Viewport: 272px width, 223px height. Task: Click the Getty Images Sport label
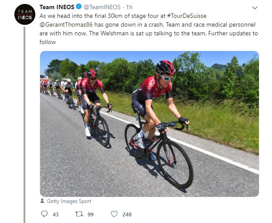point(65,201)
